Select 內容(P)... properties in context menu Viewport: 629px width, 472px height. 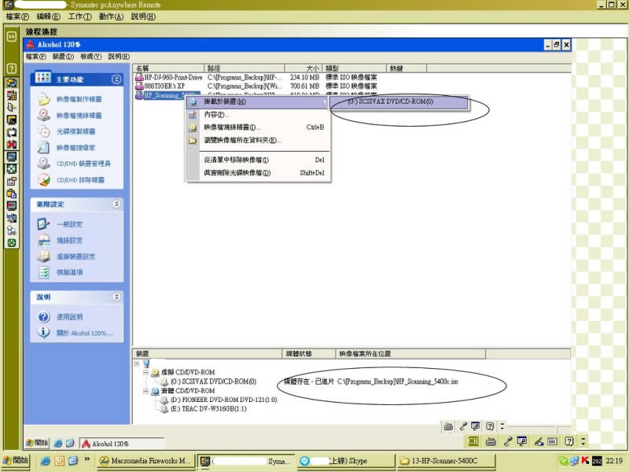tap(258, 115)
